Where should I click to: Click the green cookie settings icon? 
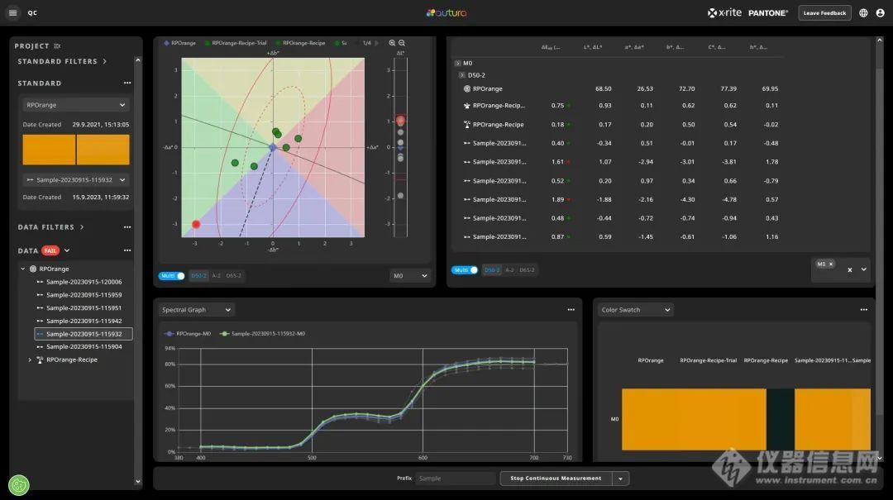pyautogui.click(x=18, y=485)
